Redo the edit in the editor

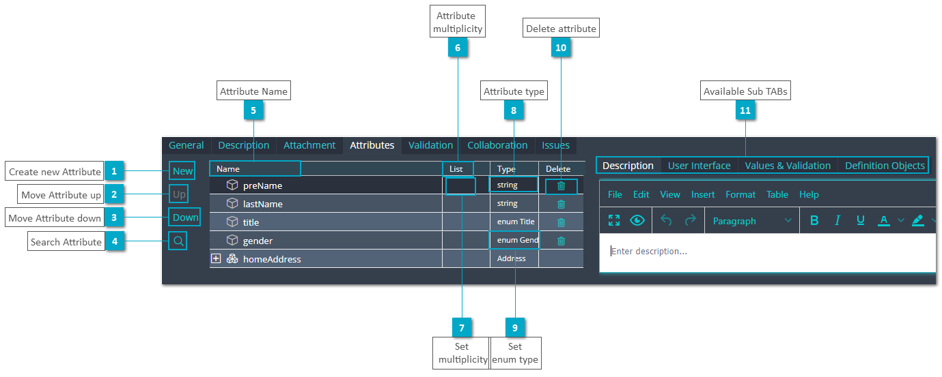(690, 220)
